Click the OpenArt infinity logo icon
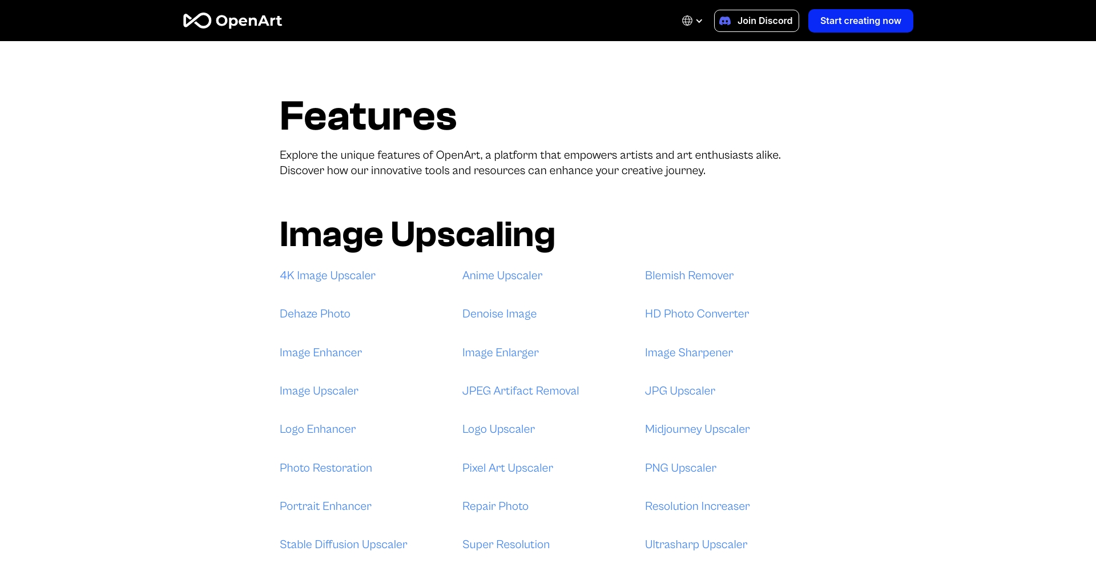 coord(197,21)
